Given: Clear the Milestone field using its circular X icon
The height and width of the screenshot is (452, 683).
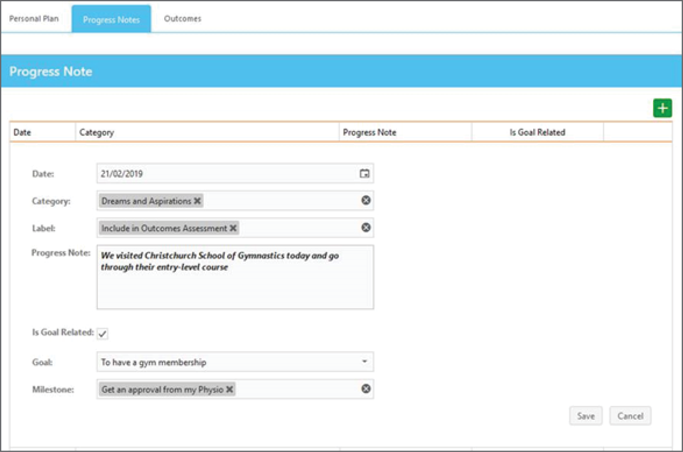Looking at the screenshot, I should pyautogui.click(x=366, y=389).
